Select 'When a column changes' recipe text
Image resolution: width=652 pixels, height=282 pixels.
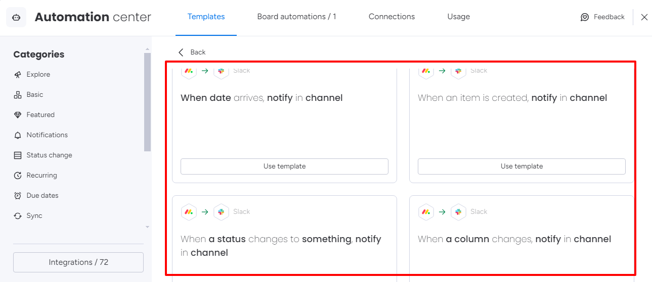tap(514, 239)
